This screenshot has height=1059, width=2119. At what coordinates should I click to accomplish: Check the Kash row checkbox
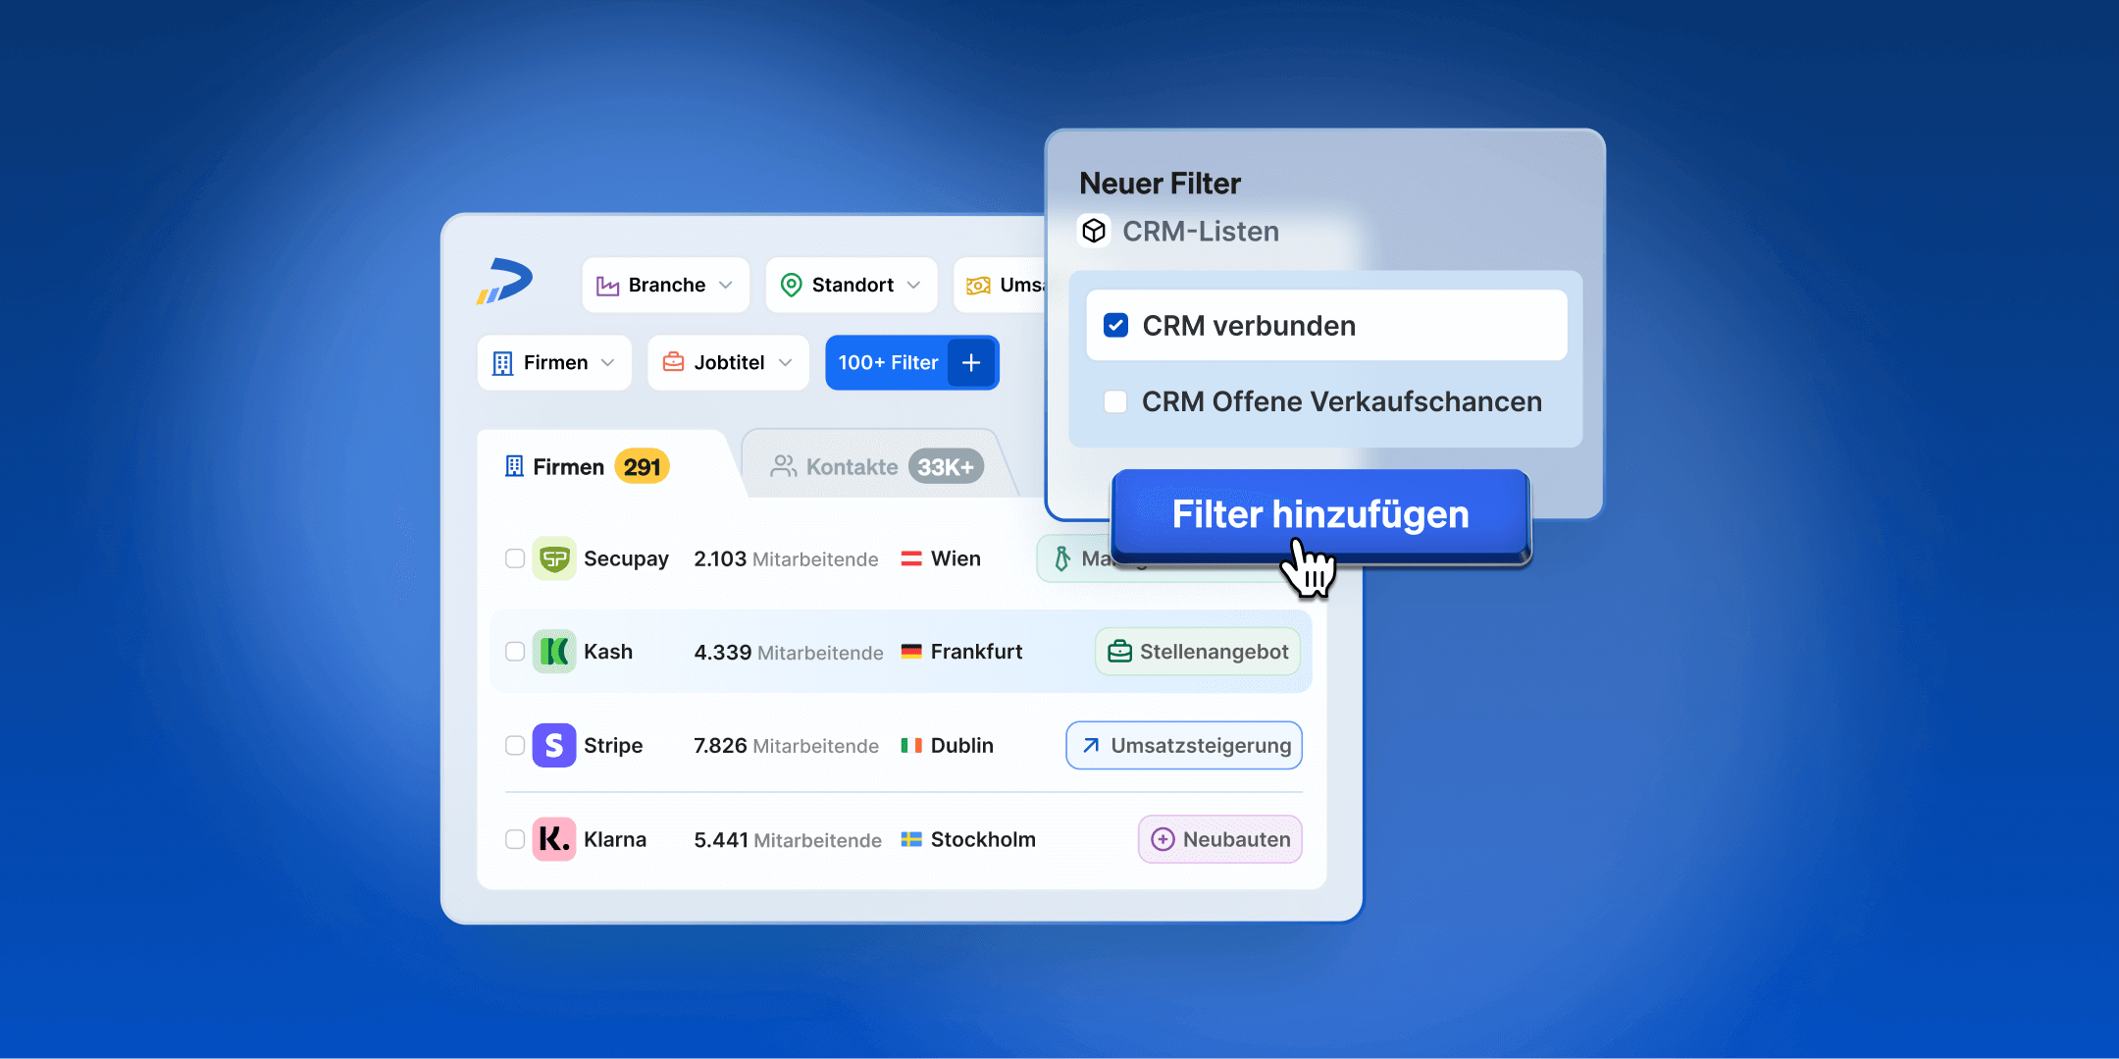(x=515, y=651)
